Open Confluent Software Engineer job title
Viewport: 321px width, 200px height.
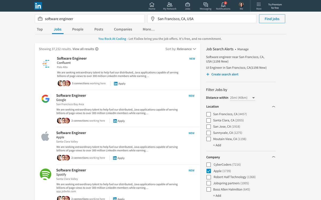coord(72,58)
